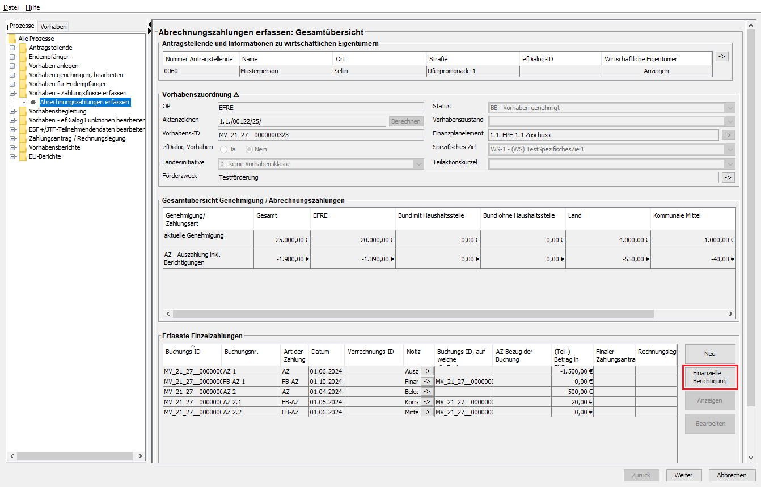This screenshot has height=487, width=761.
Task: Select Nein radio button for efDialog-Vorhaben
Action: tap(250, 149)
